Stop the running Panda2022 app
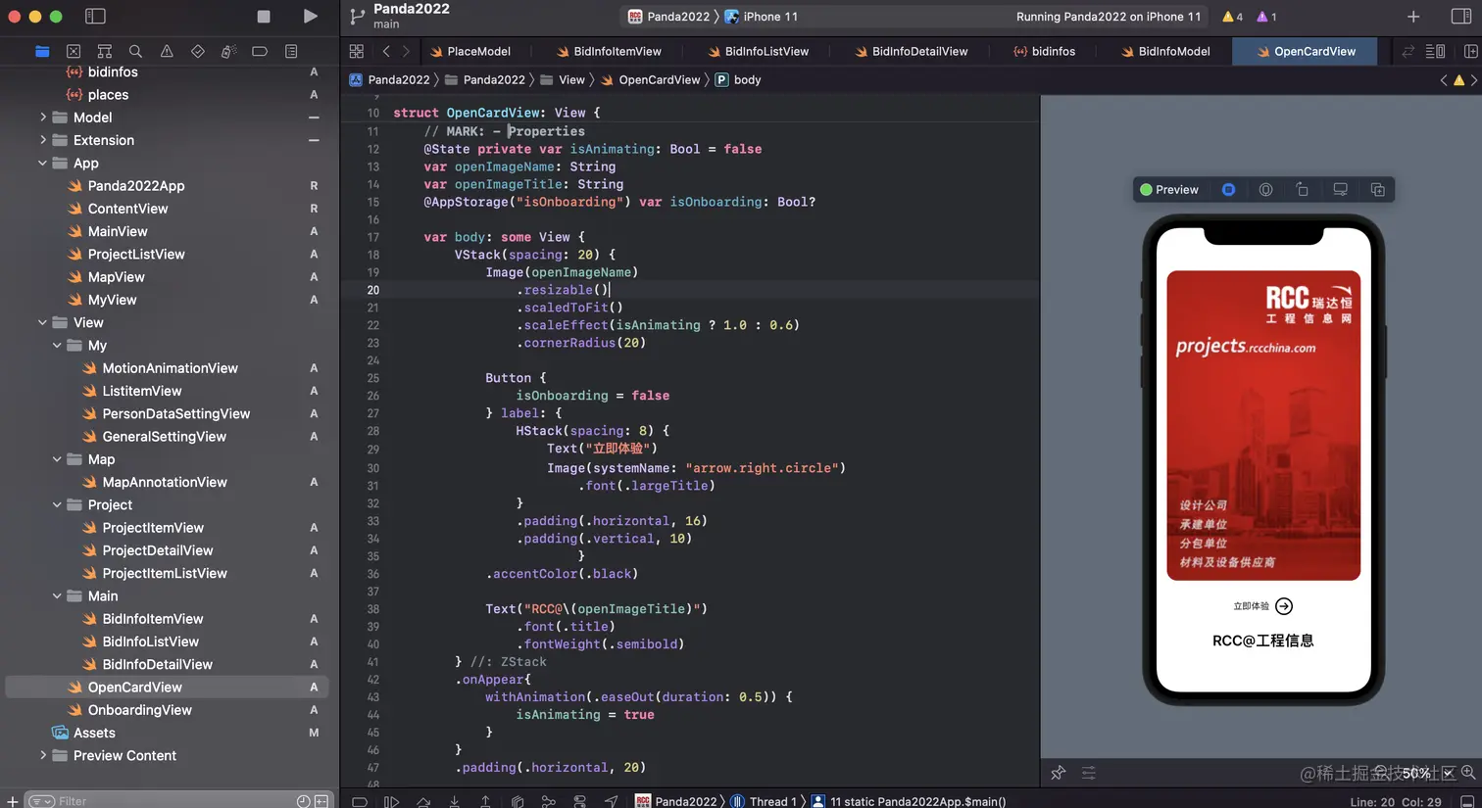This screenshot has width=1482, height=808. coord(264,17)
